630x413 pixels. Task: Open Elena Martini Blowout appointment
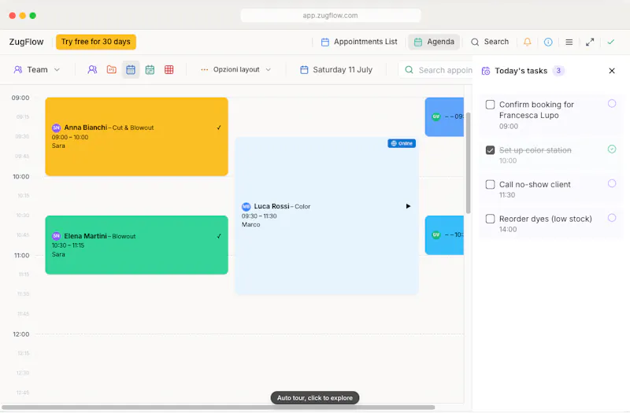tap(136, 245)
